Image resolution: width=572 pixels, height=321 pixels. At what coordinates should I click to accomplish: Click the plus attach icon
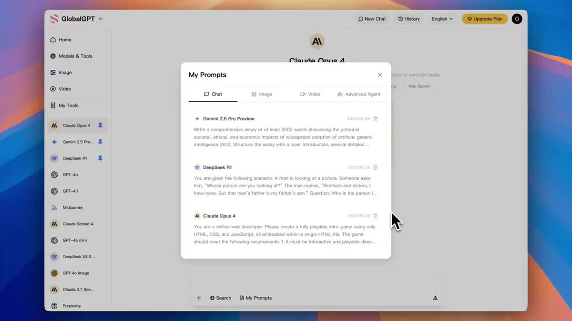(x=199, y=298)
